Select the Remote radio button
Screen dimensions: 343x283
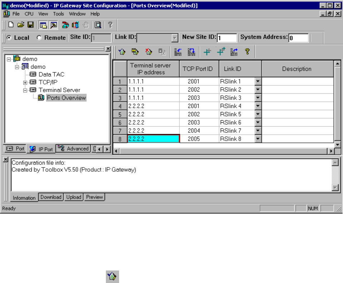coord(39,38)
